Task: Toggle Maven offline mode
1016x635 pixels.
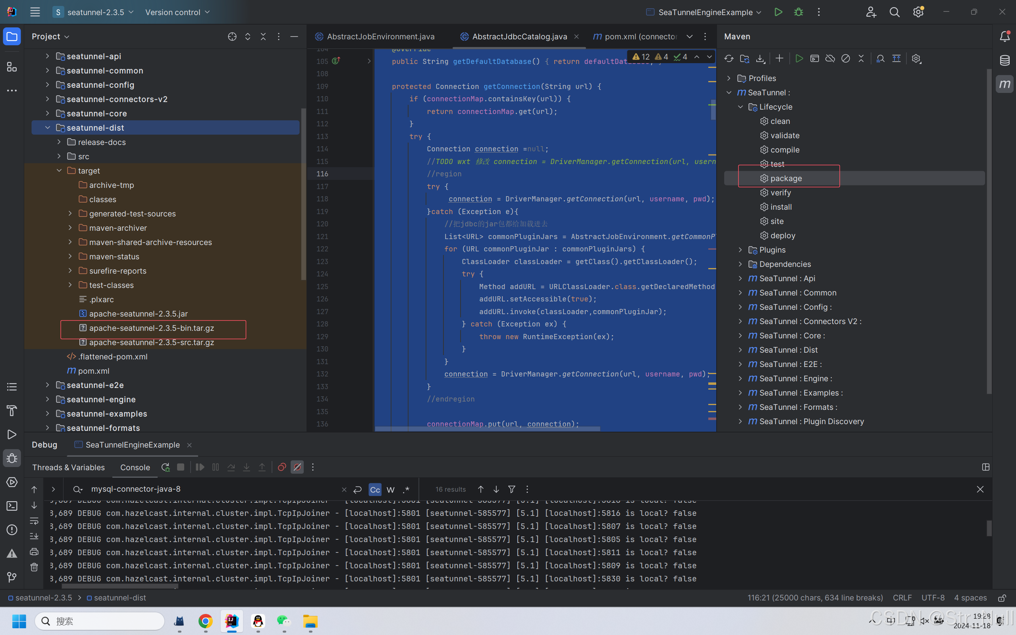Action: [x=830, y=59]
